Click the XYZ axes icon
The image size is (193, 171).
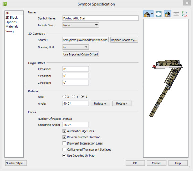pyautogui.click(x=185, y=14)
